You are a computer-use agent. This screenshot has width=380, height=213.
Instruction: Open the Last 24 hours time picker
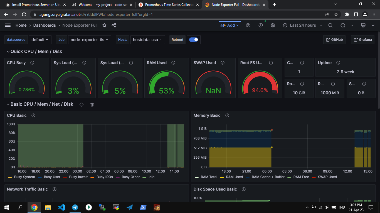click(x=303, y=25)
